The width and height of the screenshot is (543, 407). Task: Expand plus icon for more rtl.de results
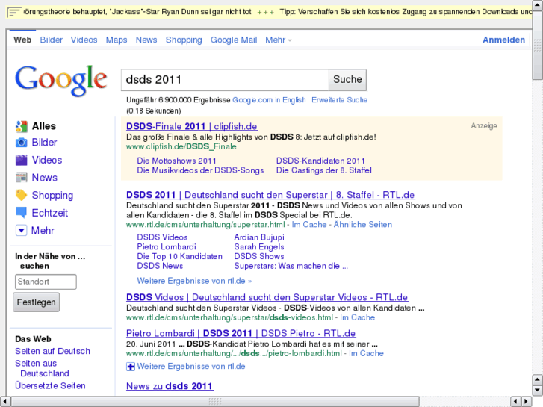131,367
